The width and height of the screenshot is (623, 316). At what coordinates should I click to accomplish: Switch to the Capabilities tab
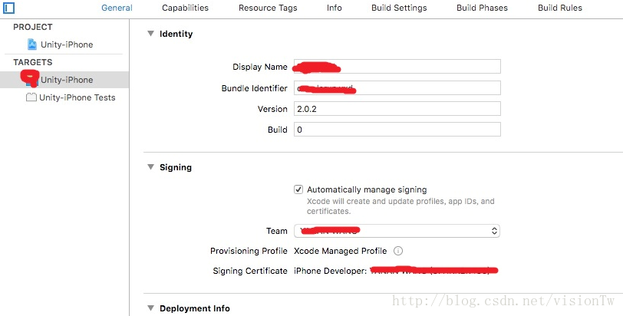coord(185,8)
